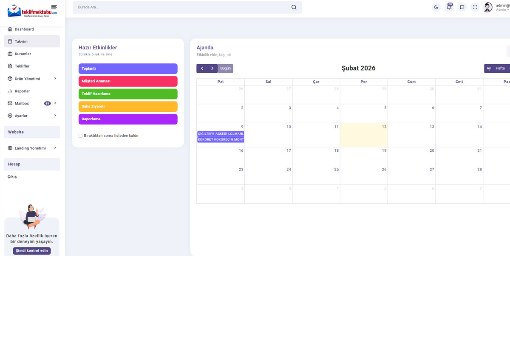Enter fullscreen mode icon

(x=475, y=7)
